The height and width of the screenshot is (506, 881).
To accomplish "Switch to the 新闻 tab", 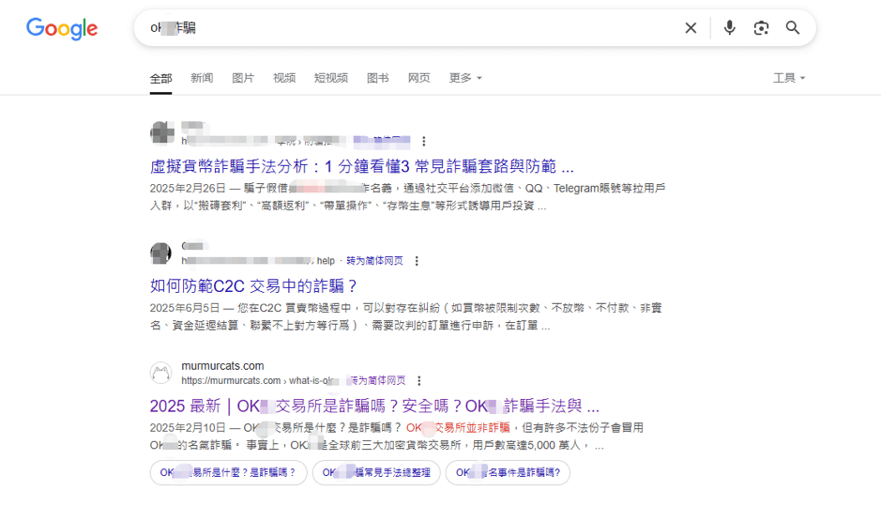I will pos(202,78).
